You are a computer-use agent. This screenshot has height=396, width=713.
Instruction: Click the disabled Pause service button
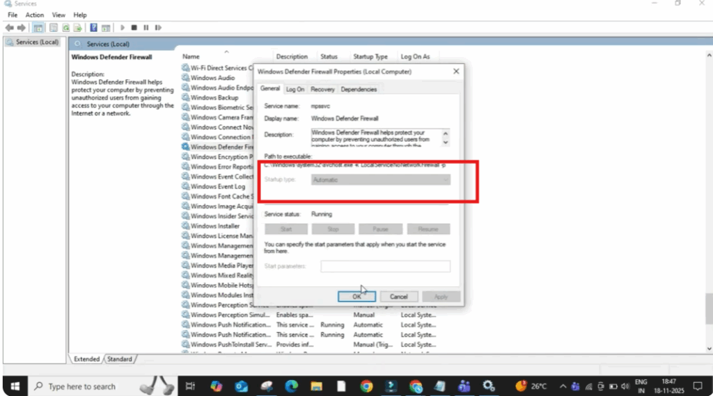[x=381, y=229]
